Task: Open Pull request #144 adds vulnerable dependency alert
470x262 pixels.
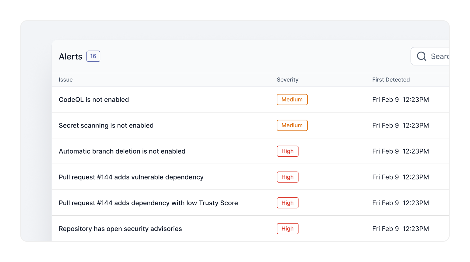Action: [131, 177]
